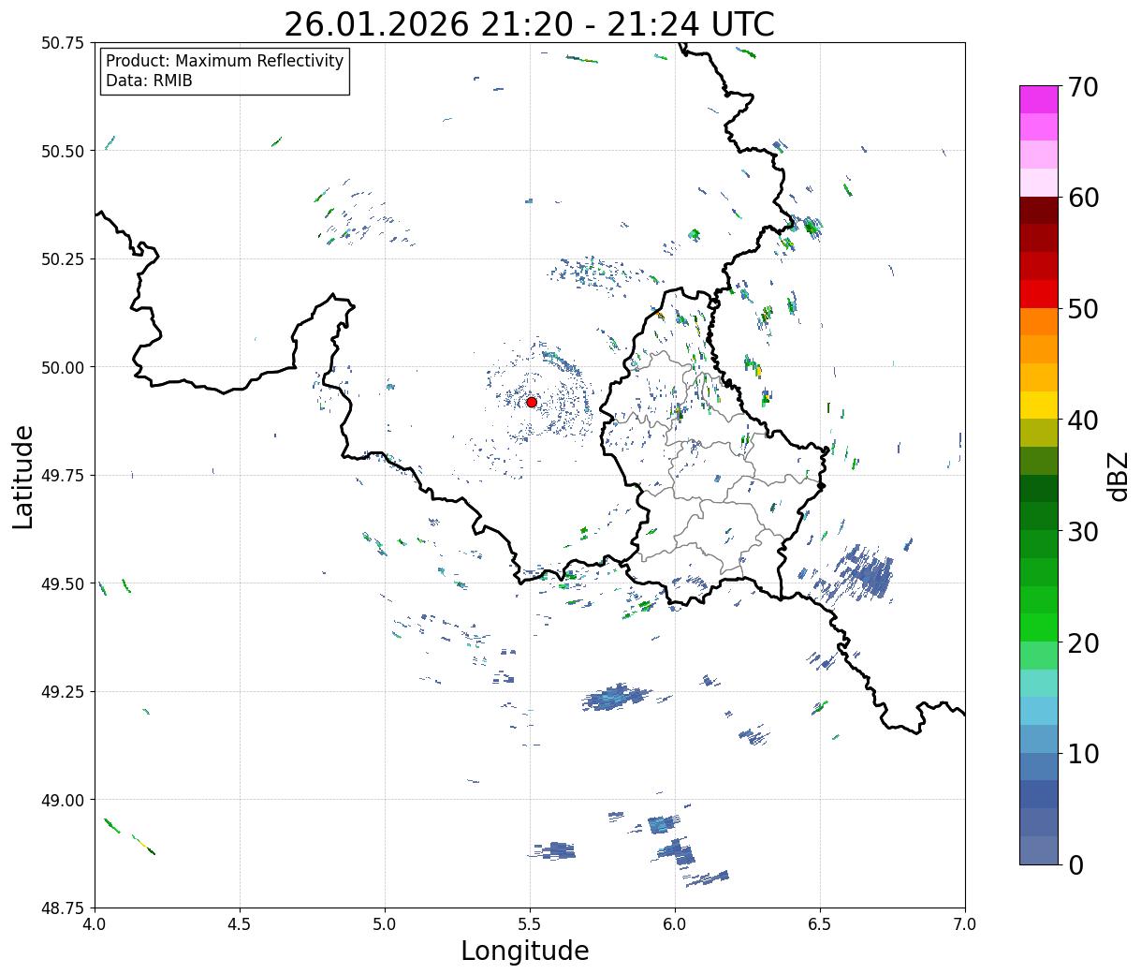Click the colorbar tick label 10
The width and height of the screenshot is (1141, 974).
1083,754
